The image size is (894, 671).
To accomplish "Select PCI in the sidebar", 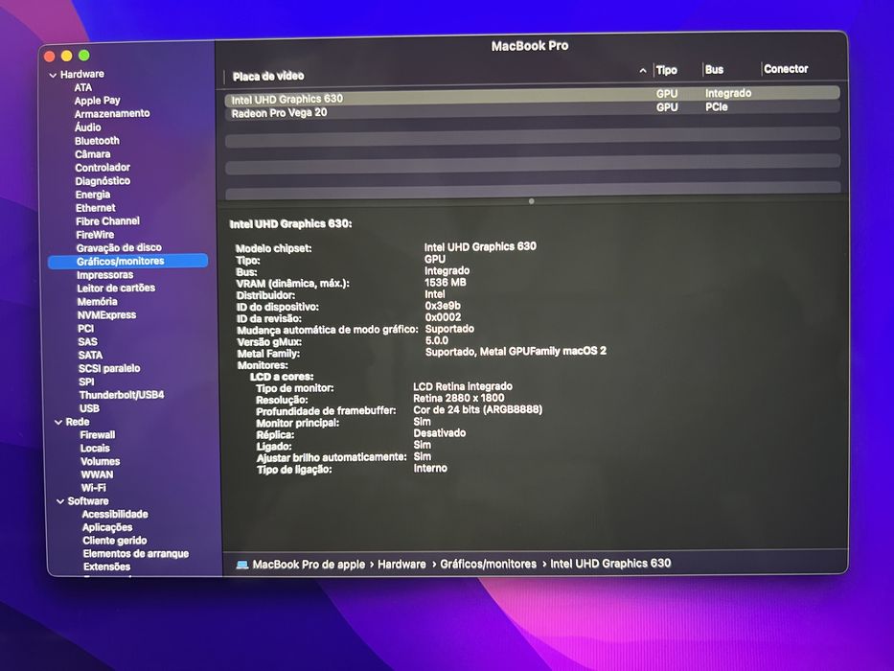I will click(85, 329).
